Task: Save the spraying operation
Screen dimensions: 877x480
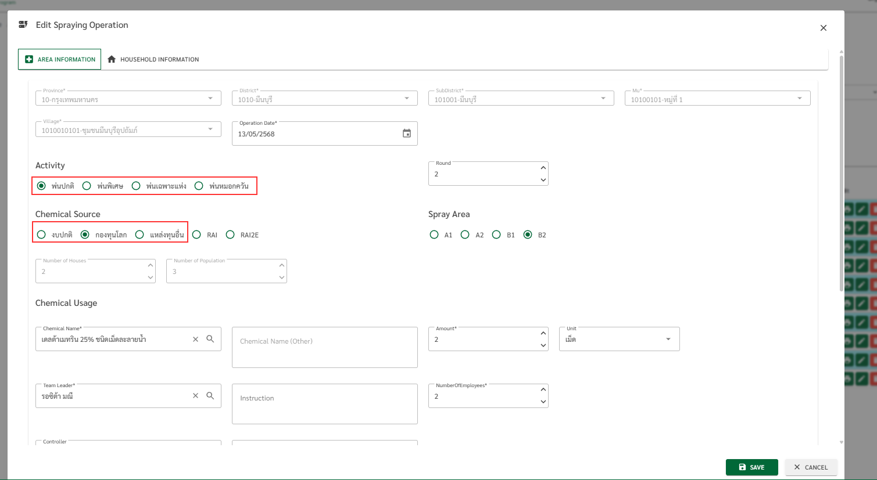Action: 751,467
